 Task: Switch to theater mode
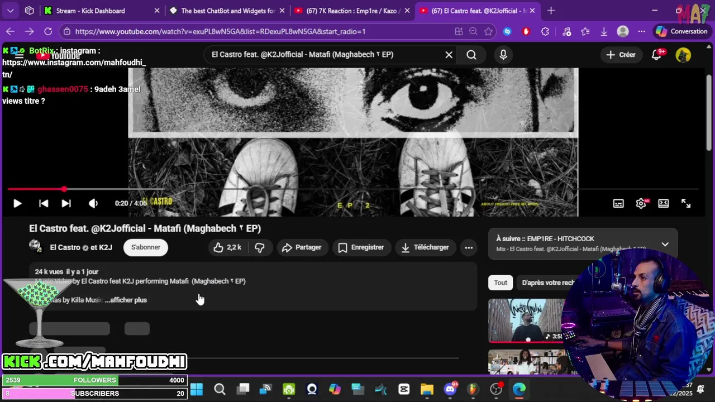pyautogui.click(x=663, y=204)
